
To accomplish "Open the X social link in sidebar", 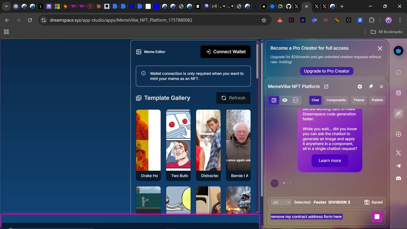I will [399, 153].
